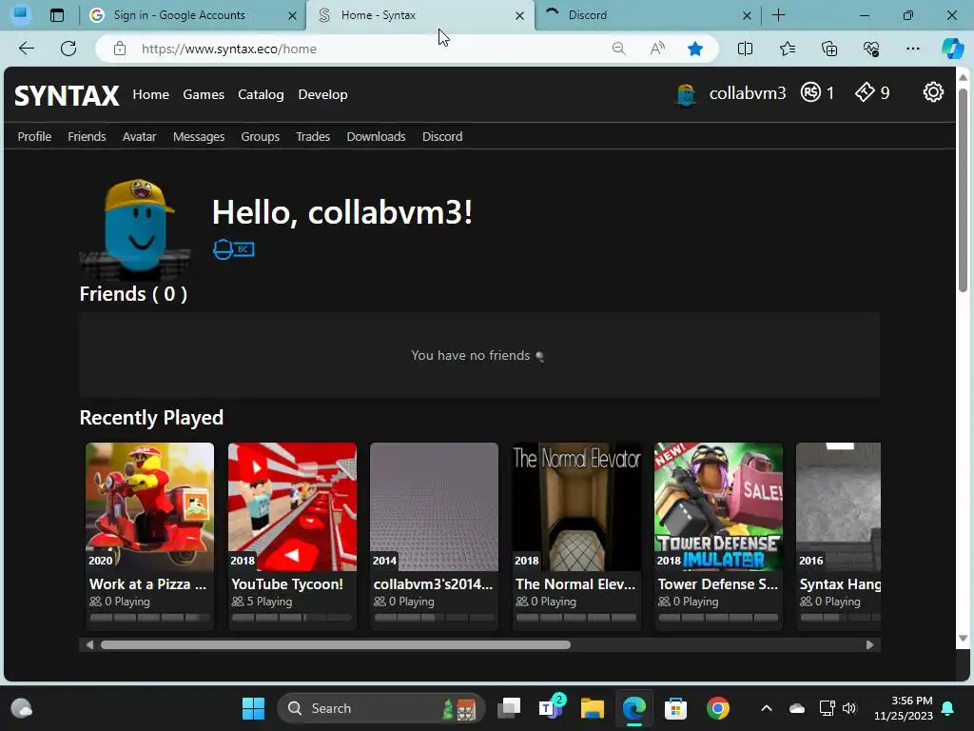
Task: Click the hard hat badge icon
Action: [x=223, y=249]
